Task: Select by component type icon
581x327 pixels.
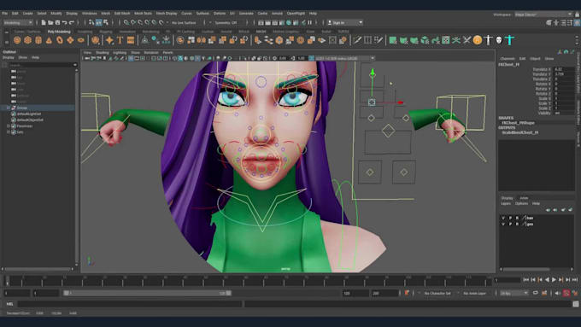Action: [x=106, y=22]
